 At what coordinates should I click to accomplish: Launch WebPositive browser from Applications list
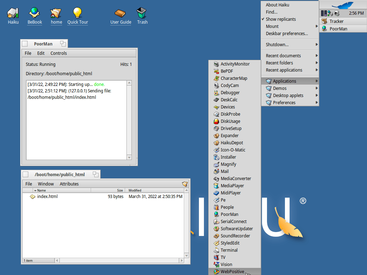(235, 271)
